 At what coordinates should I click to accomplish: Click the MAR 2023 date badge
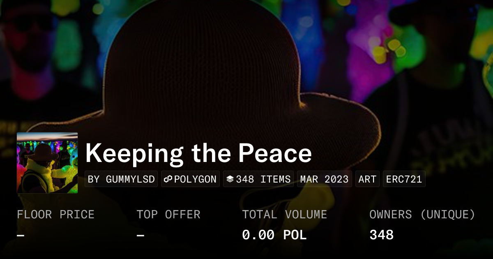(324, 179)
